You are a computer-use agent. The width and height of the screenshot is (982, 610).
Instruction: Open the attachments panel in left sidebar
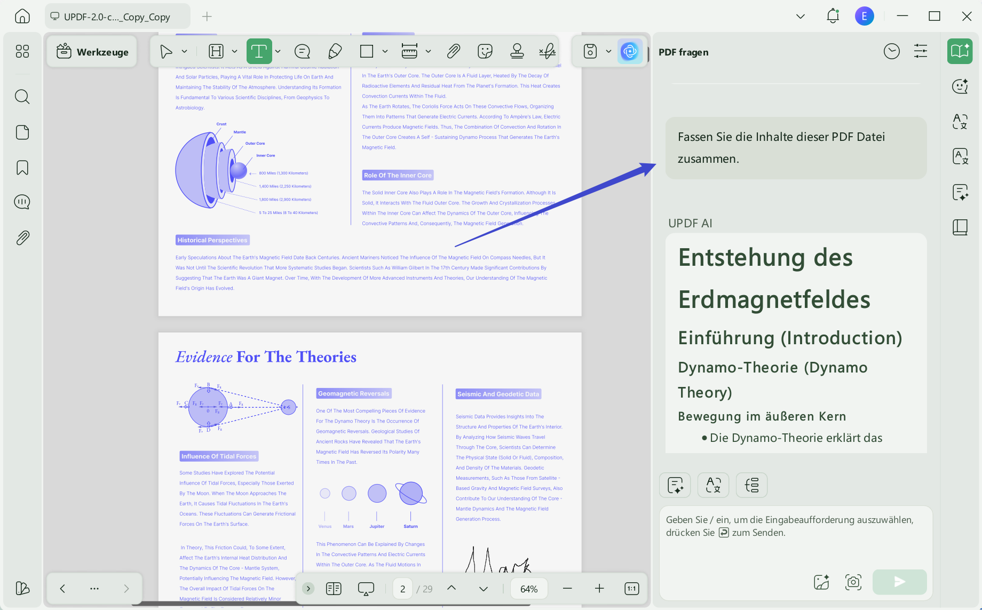22,237
